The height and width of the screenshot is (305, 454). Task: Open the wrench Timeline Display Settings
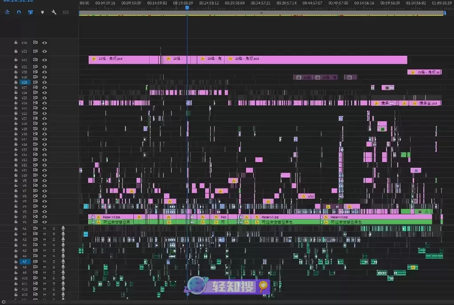tap(54, 12)
